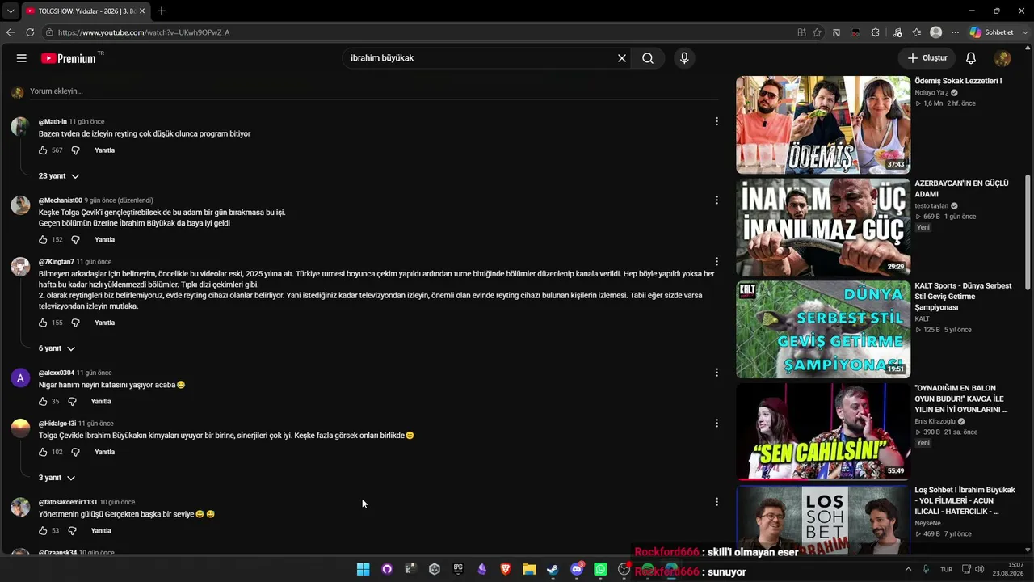Screen dimensions: 1034x582
Task: Like the @Mechanist00 comment
Action: pos(44,240)
